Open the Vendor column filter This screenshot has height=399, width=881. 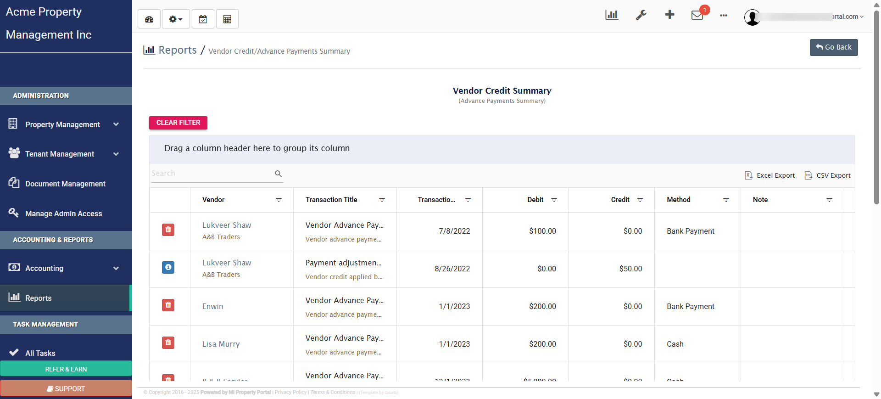[x=279, y=200]
